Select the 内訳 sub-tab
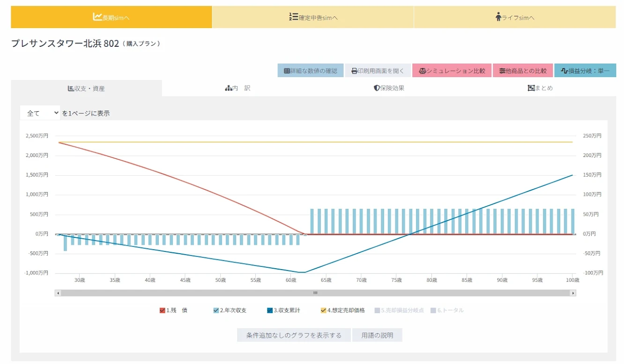Screen dimensions: 624x364 coord(238,88)
